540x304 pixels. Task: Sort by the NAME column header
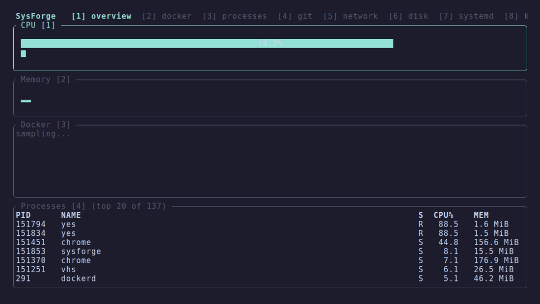click(71, 215)
